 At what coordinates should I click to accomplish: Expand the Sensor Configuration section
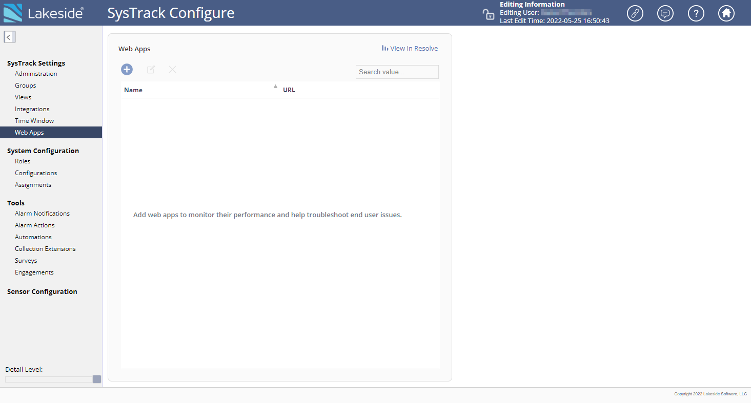point(42,291)
